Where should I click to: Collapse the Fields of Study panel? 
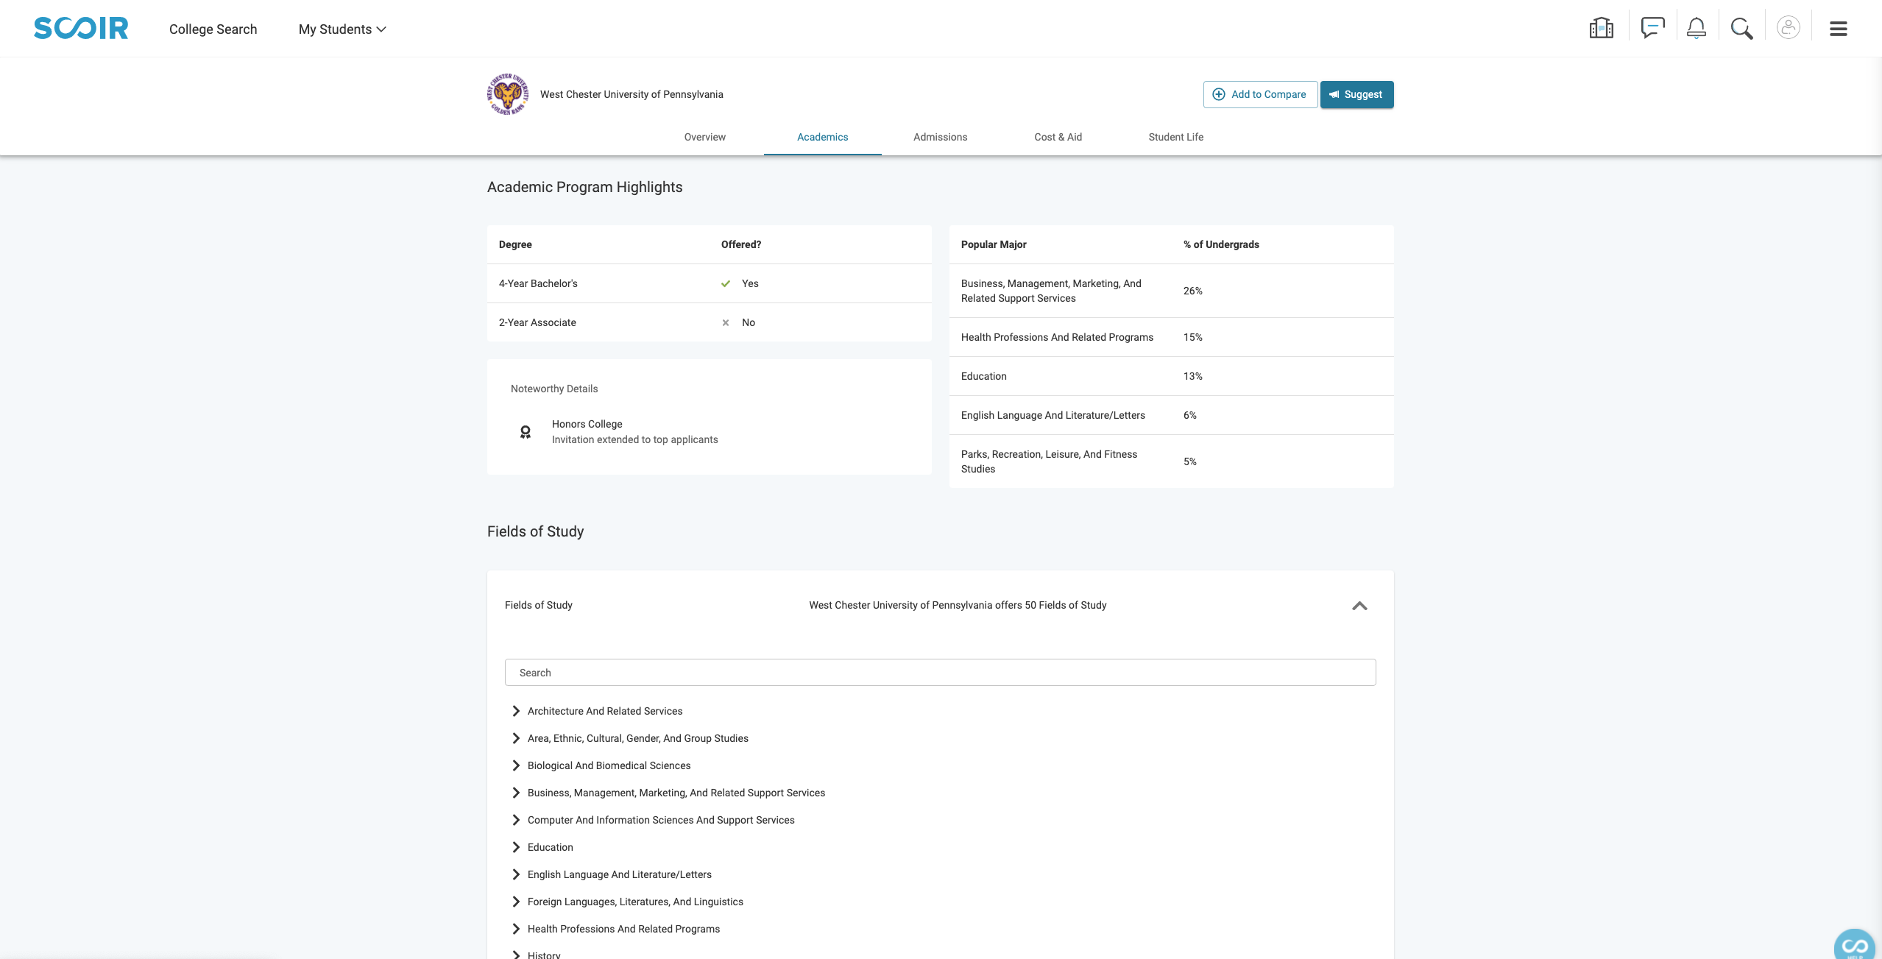1359,606
